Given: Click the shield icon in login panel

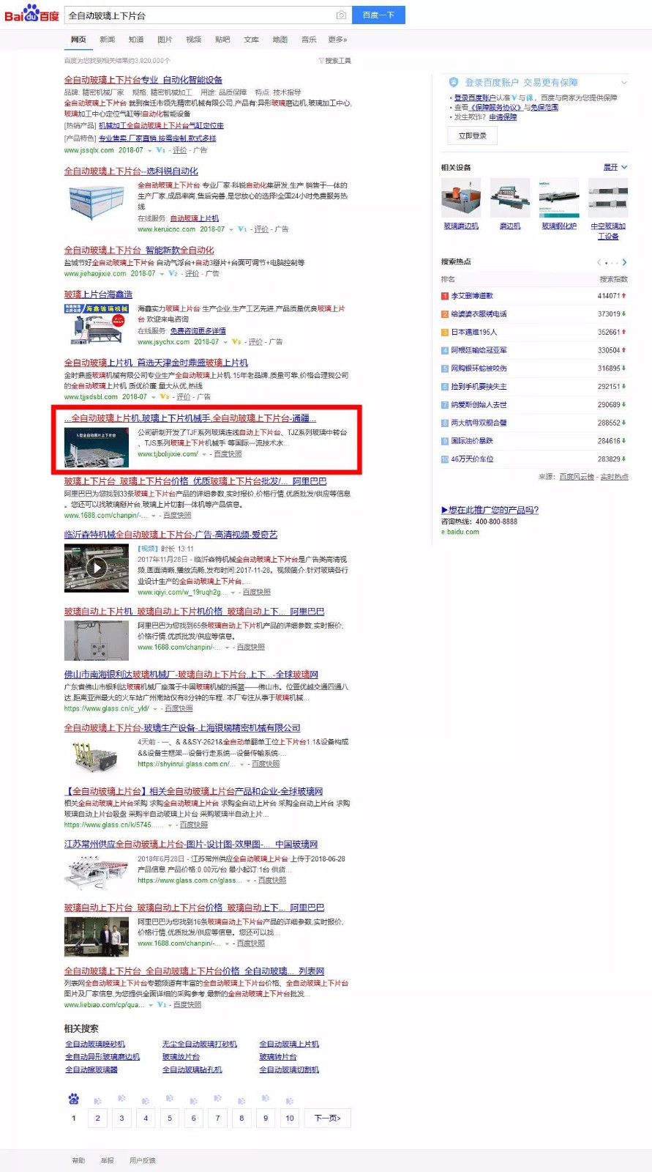Looking at the screenshot, I should pos(454,82).
